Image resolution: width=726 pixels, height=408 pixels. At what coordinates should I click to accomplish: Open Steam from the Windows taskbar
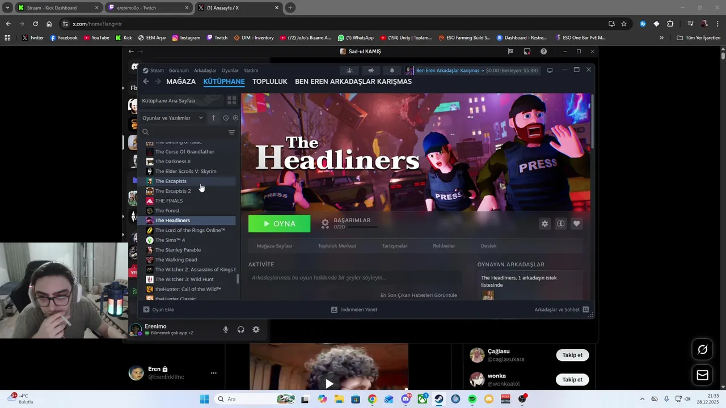click(439, 399)
